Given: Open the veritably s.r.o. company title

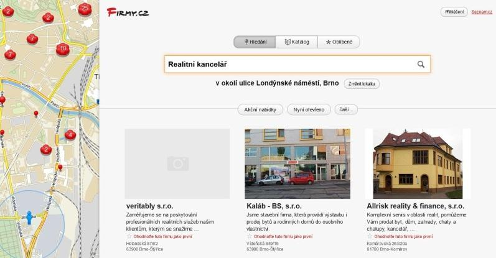Looking at the screenshot, I should (149, 206).
